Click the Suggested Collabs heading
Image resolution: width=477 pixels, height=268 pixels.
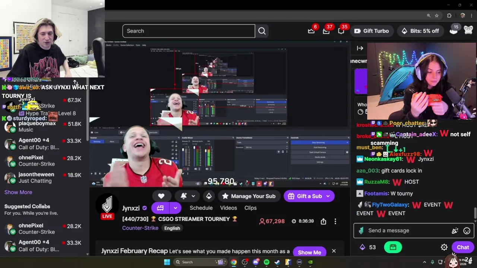27,207
